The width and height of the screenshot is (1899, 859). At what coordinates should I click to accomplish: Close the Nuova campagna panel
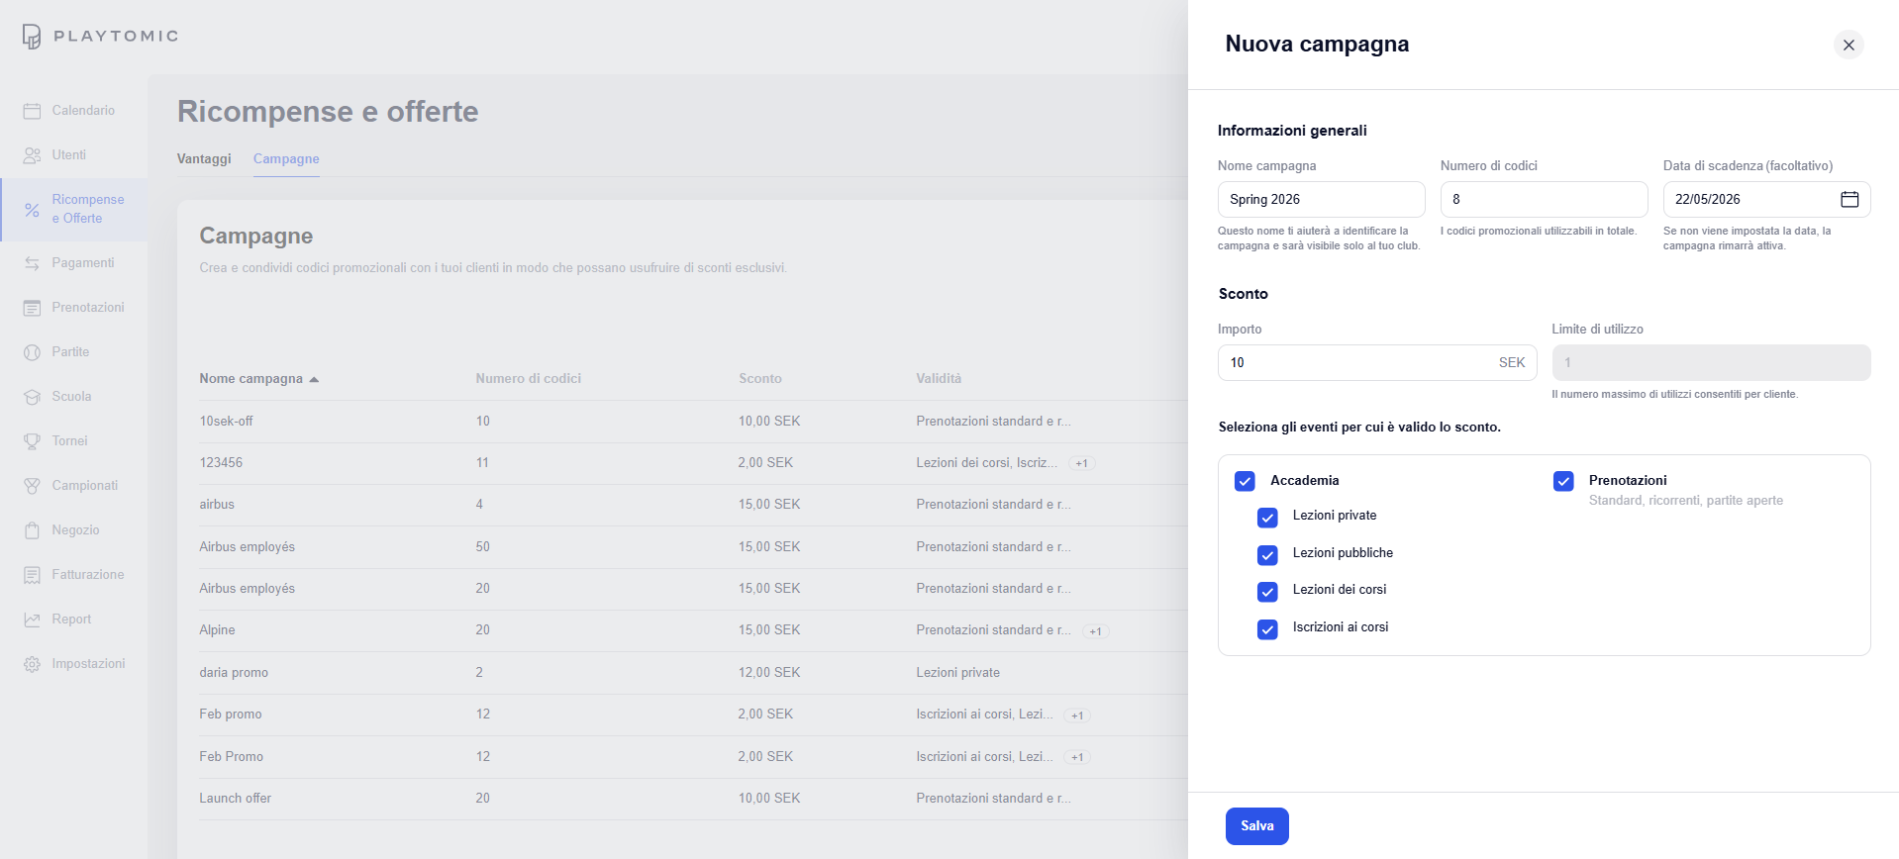1848,45
